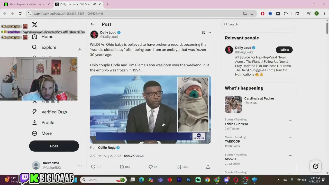Click the reply icon with 197

tap(93, 167)
